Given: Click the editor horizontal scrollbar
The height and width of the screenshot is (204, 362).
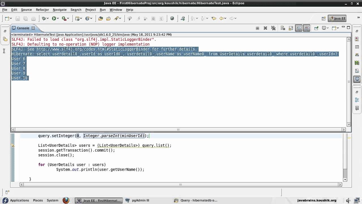Looking at the screenshot, I should (x=180, y=184).
